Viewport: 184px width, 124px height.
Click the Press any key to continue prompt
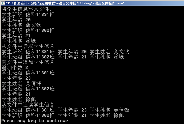coord(35,121)
